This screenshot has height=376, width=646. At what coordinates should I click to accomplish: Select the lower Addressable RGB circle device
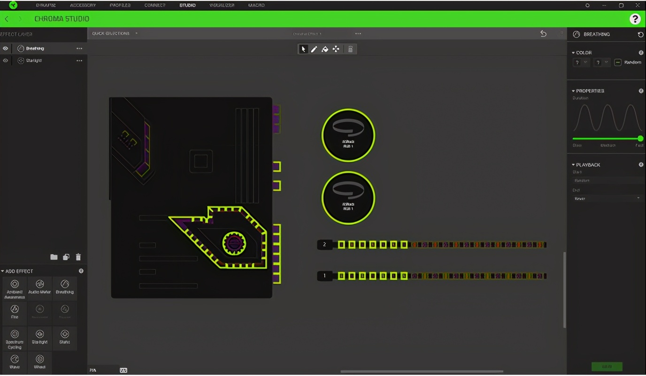[348, 197]
